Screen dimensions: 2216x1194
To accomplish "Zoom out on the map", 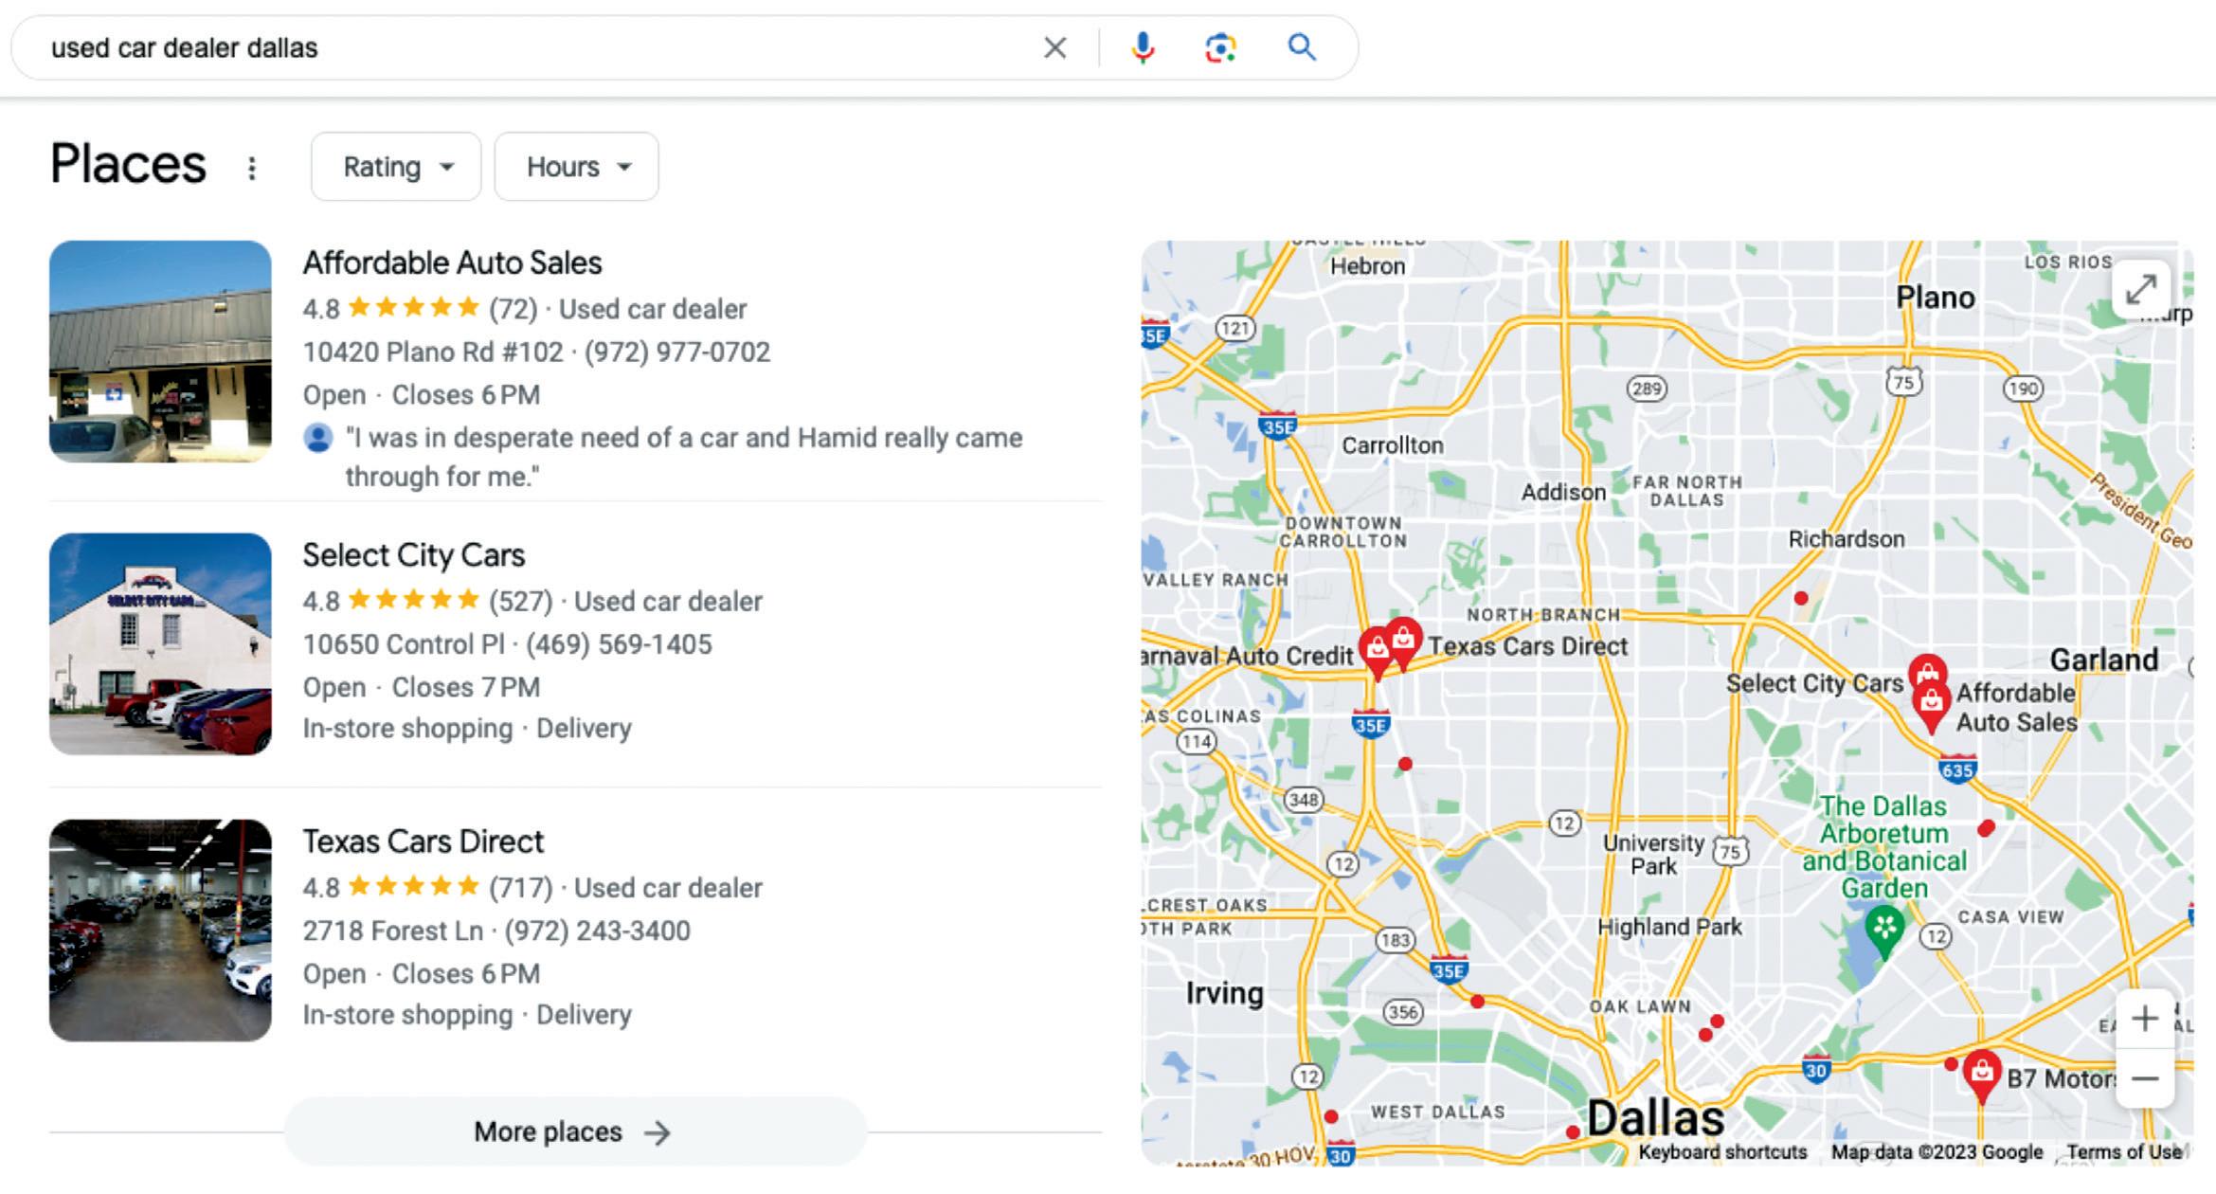I will pyautogui.click(x=2145, y=1078).
